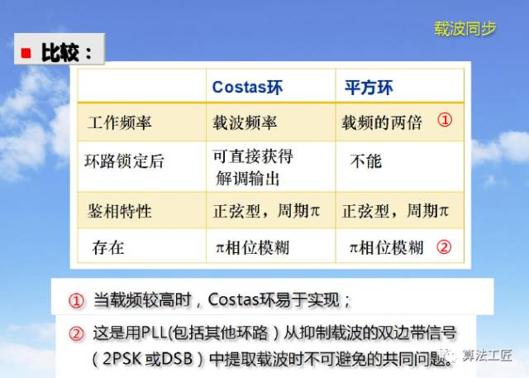Screen dimensions: 529x378
Task: Click the '比较：' heading
Action: pyautogui.click(x=66, y=53)
